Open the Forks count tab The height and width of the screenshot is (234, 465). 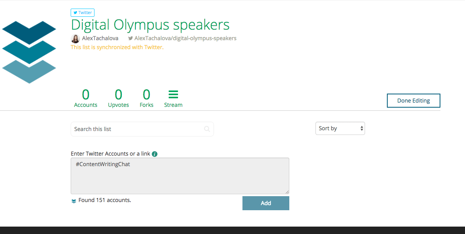pos(146,98)
